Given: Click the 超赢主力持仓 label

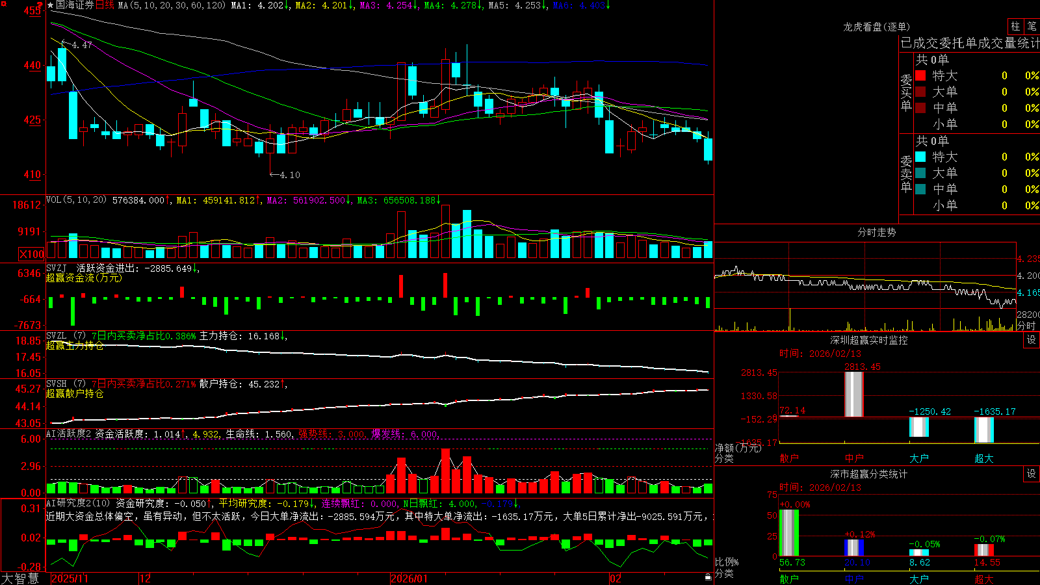Looking at the screenshot, I should click(75, 345).
